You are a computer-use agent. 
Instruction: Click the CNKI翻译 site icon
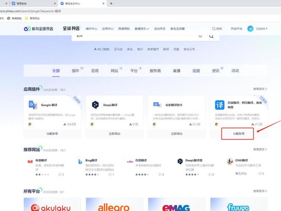coord(230,161)
